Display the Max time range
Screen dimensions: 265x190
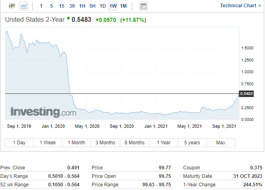point(221,143)
